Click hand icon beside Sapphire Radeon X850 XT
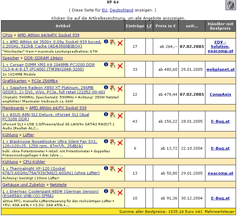The height and width of the screenshot is (216, 237). [112, 88]
